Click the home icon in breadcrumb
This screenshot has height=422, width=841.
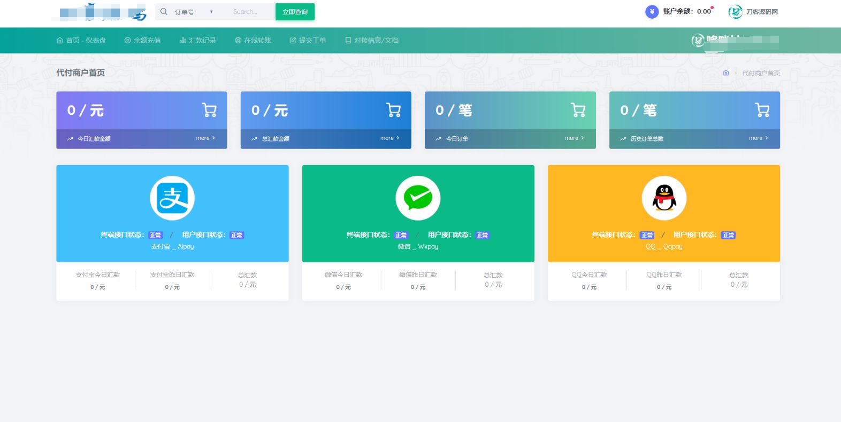point(726,73)
